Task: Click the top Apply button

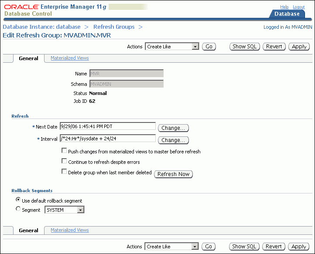Action: (x=299, y=47)
